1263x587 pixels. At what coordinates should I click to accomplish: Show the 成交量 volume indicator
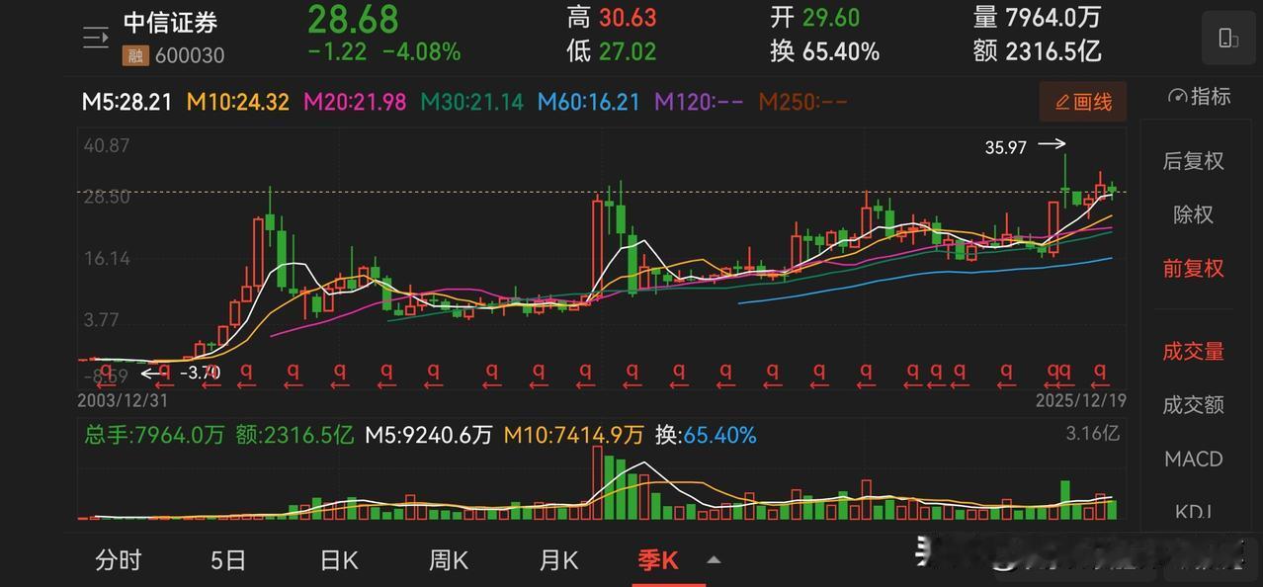click(1193, 352)
